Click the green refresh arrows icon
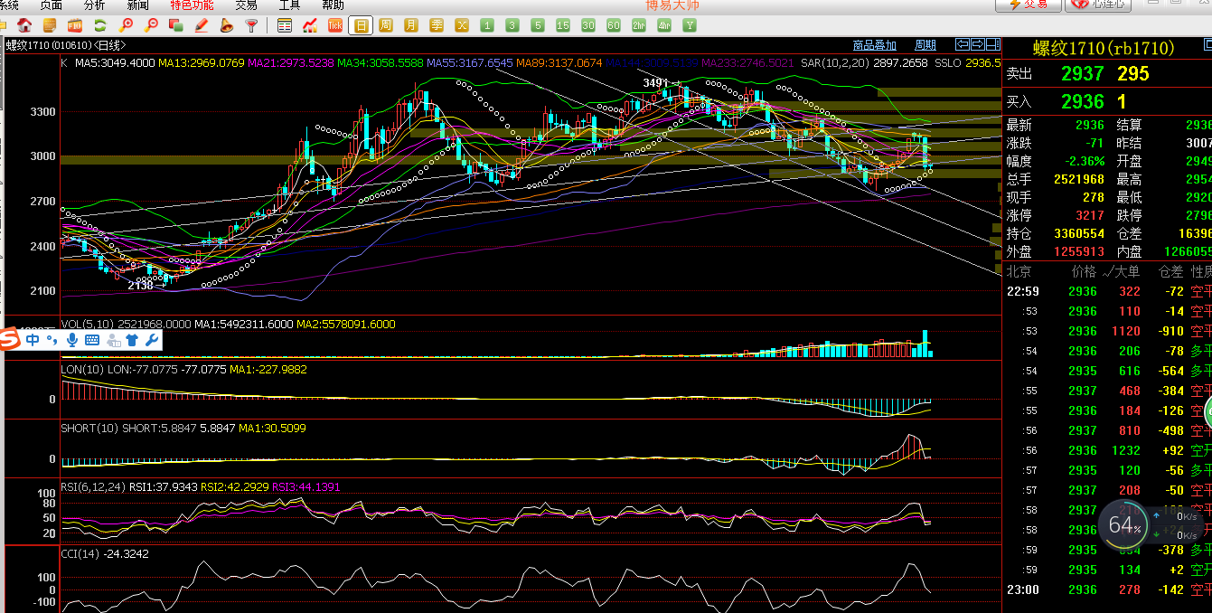Image resolution: width=1212 pixels, height=613 pixels. (x=100, y=25)
